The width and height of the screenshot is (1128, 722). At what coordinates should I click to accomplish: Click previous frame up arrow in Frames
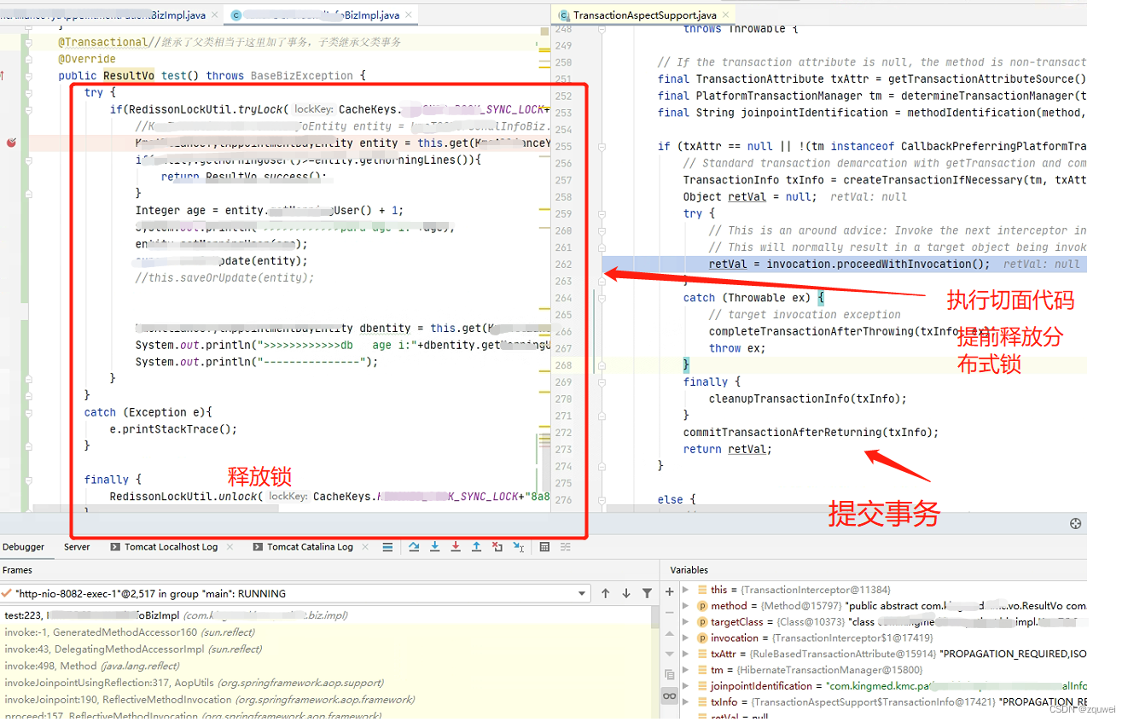tap(606, 593)
